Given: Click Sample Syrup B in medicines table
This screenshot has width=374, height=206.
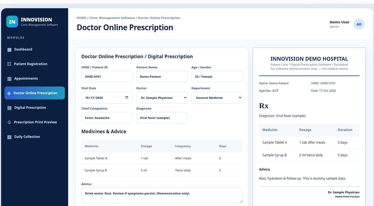Looking at the screenshot, I should pos(96,170).
